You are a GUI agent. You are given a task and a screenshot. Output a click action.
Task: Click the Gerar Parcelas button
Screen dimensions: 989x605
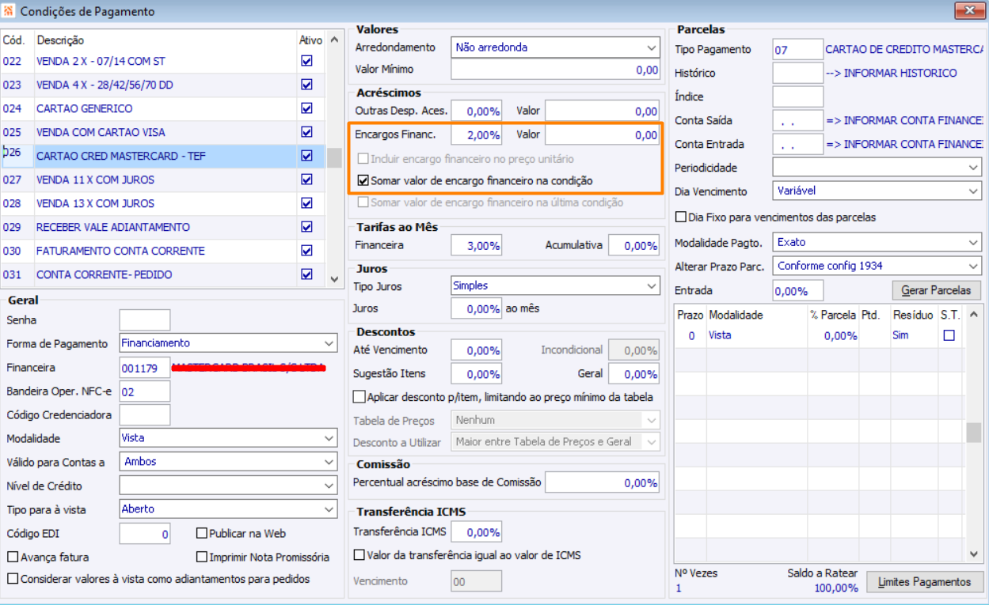936,290
